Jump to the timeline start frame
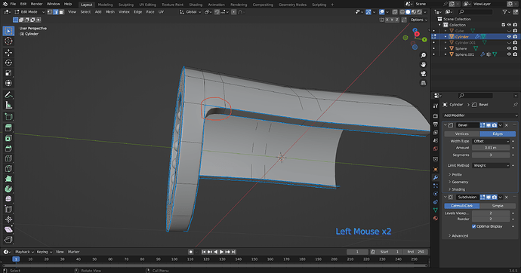The width and height of the screenshot is (521, 273). [204, 252]
